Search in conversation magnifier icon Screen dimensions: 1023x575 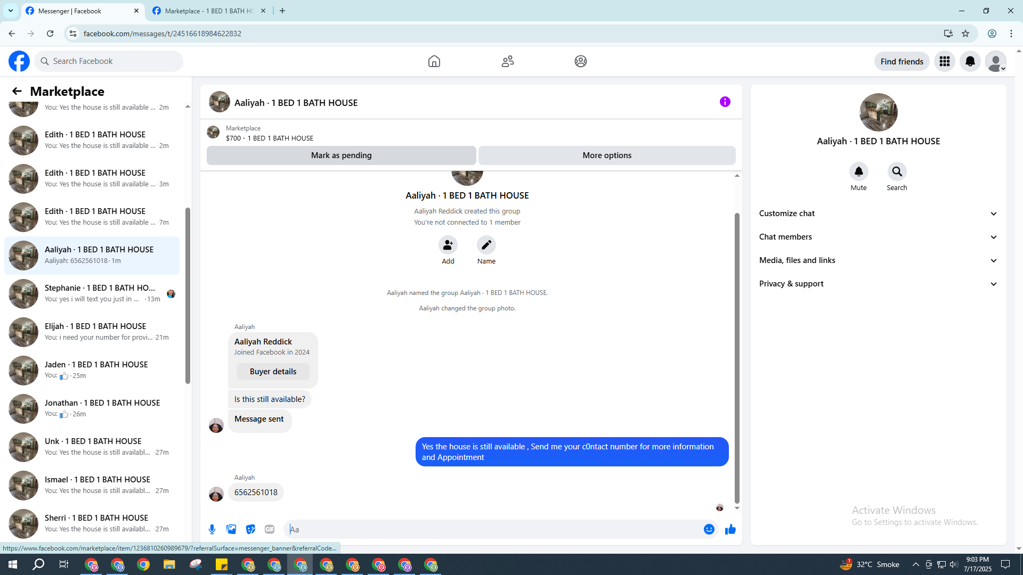click(x=897, y=171)
